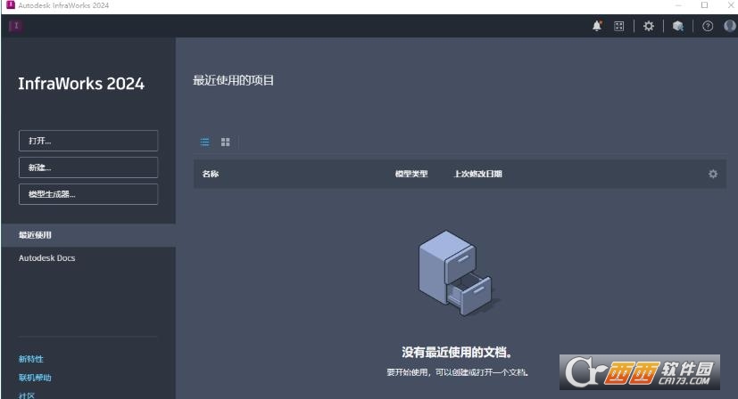Click the 新建... button
The width and height of the screenshot is (738, 399).
pyautogui.click(x=88, y=167)
